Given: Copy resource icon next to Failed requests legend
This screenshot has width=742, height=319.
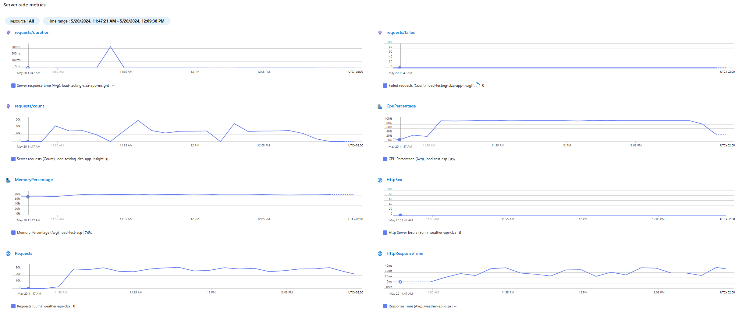Looking at the screenshot, I should [x=478, y=85].
